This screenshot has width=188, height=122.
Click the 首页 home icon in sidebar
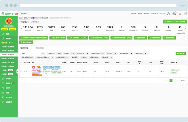click(x=3, y=34)
